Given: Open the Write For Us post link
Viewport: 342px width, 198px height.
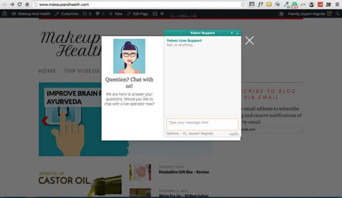Looking at the screenshot, I should [x=183, y=196].
